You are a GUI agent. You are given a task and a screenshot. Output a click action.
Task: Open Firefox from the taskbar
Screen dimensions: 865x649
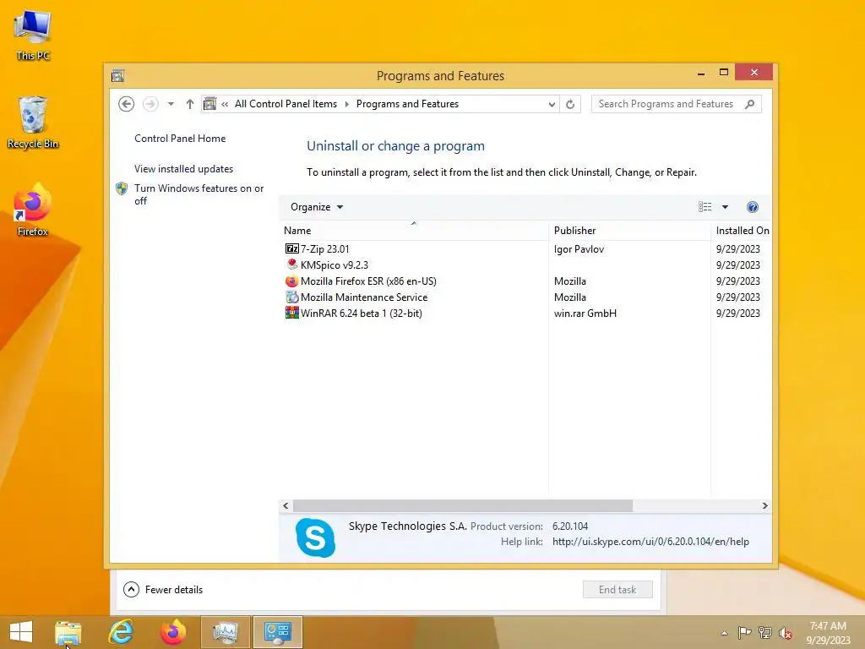173,632
